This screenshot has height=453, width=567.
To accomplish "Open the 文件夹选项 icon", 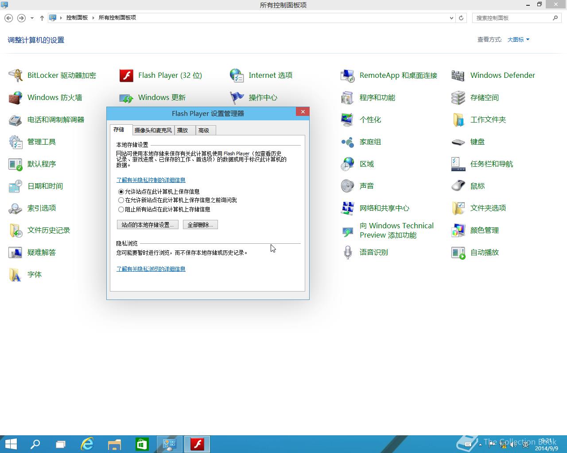I will pos(458,208).
